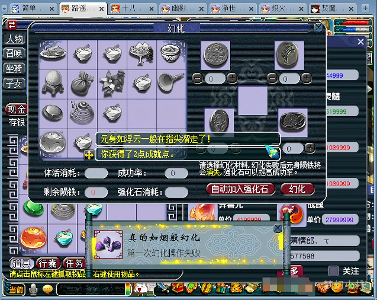377x300 pixels.
Task: Click the move-arrows drag handle icon
Action: 89,155
